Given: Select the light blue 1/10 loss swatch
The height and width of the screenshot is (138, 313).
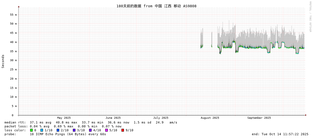Looking at the screenshot, I should tap(42, 130).
